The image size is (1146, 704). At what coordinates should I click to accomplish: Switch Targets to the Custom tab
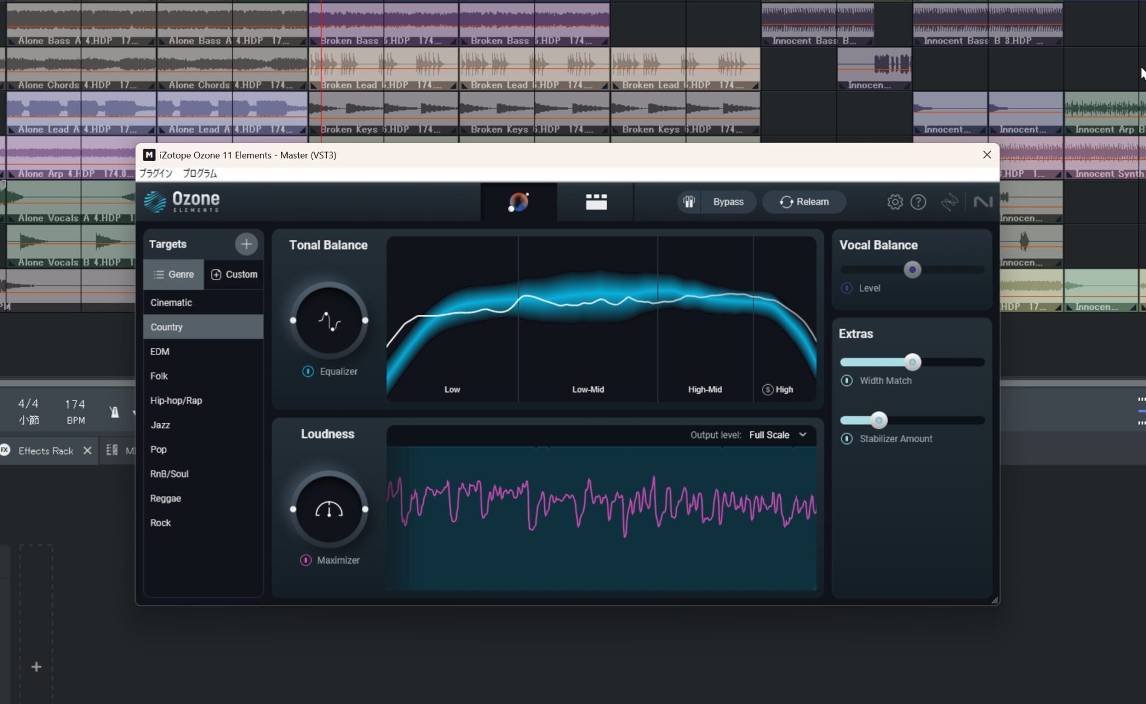tap(234, 274)
